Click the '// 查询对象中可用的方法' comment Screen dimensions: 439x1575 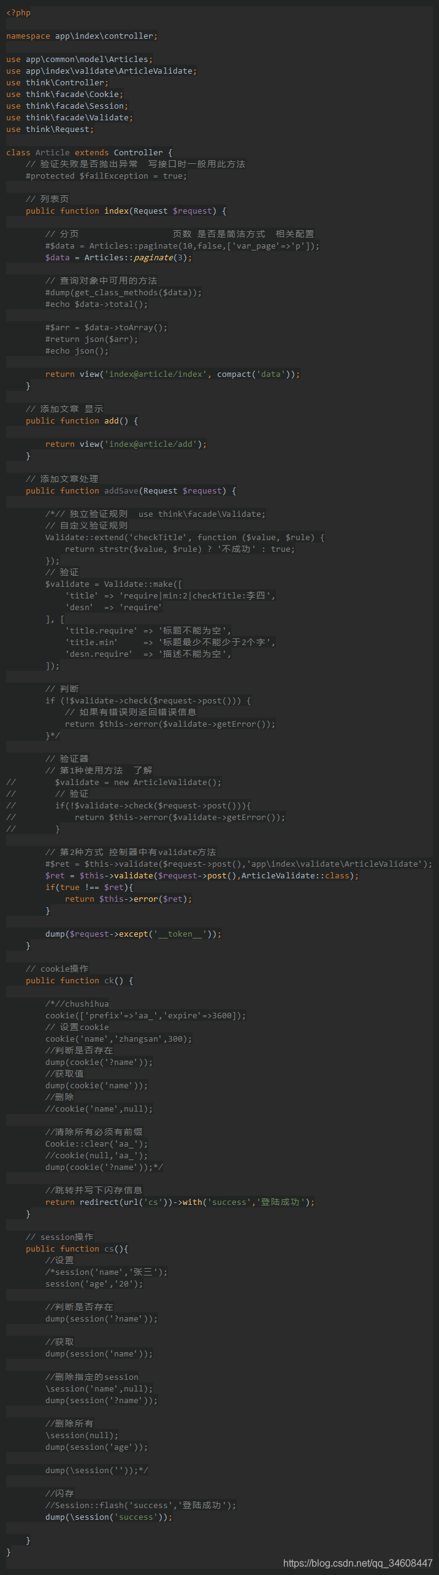tap(101, 281)
